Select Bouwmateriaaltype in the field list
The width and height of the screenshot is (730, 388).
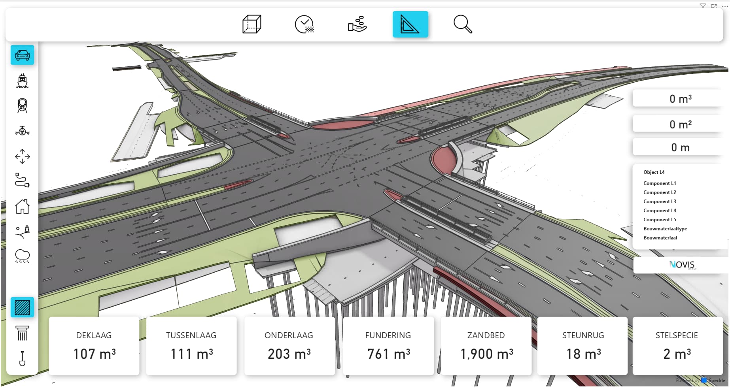[x=665, y=229]
